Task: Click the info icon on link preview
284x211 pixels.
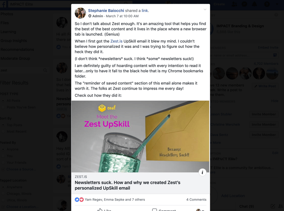Action: (x=202, y=172)
